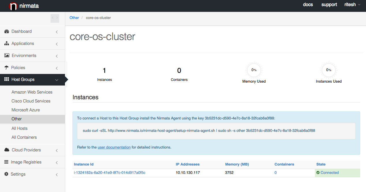Open the Cloud Providers menu item

click(x=32, y=150)
